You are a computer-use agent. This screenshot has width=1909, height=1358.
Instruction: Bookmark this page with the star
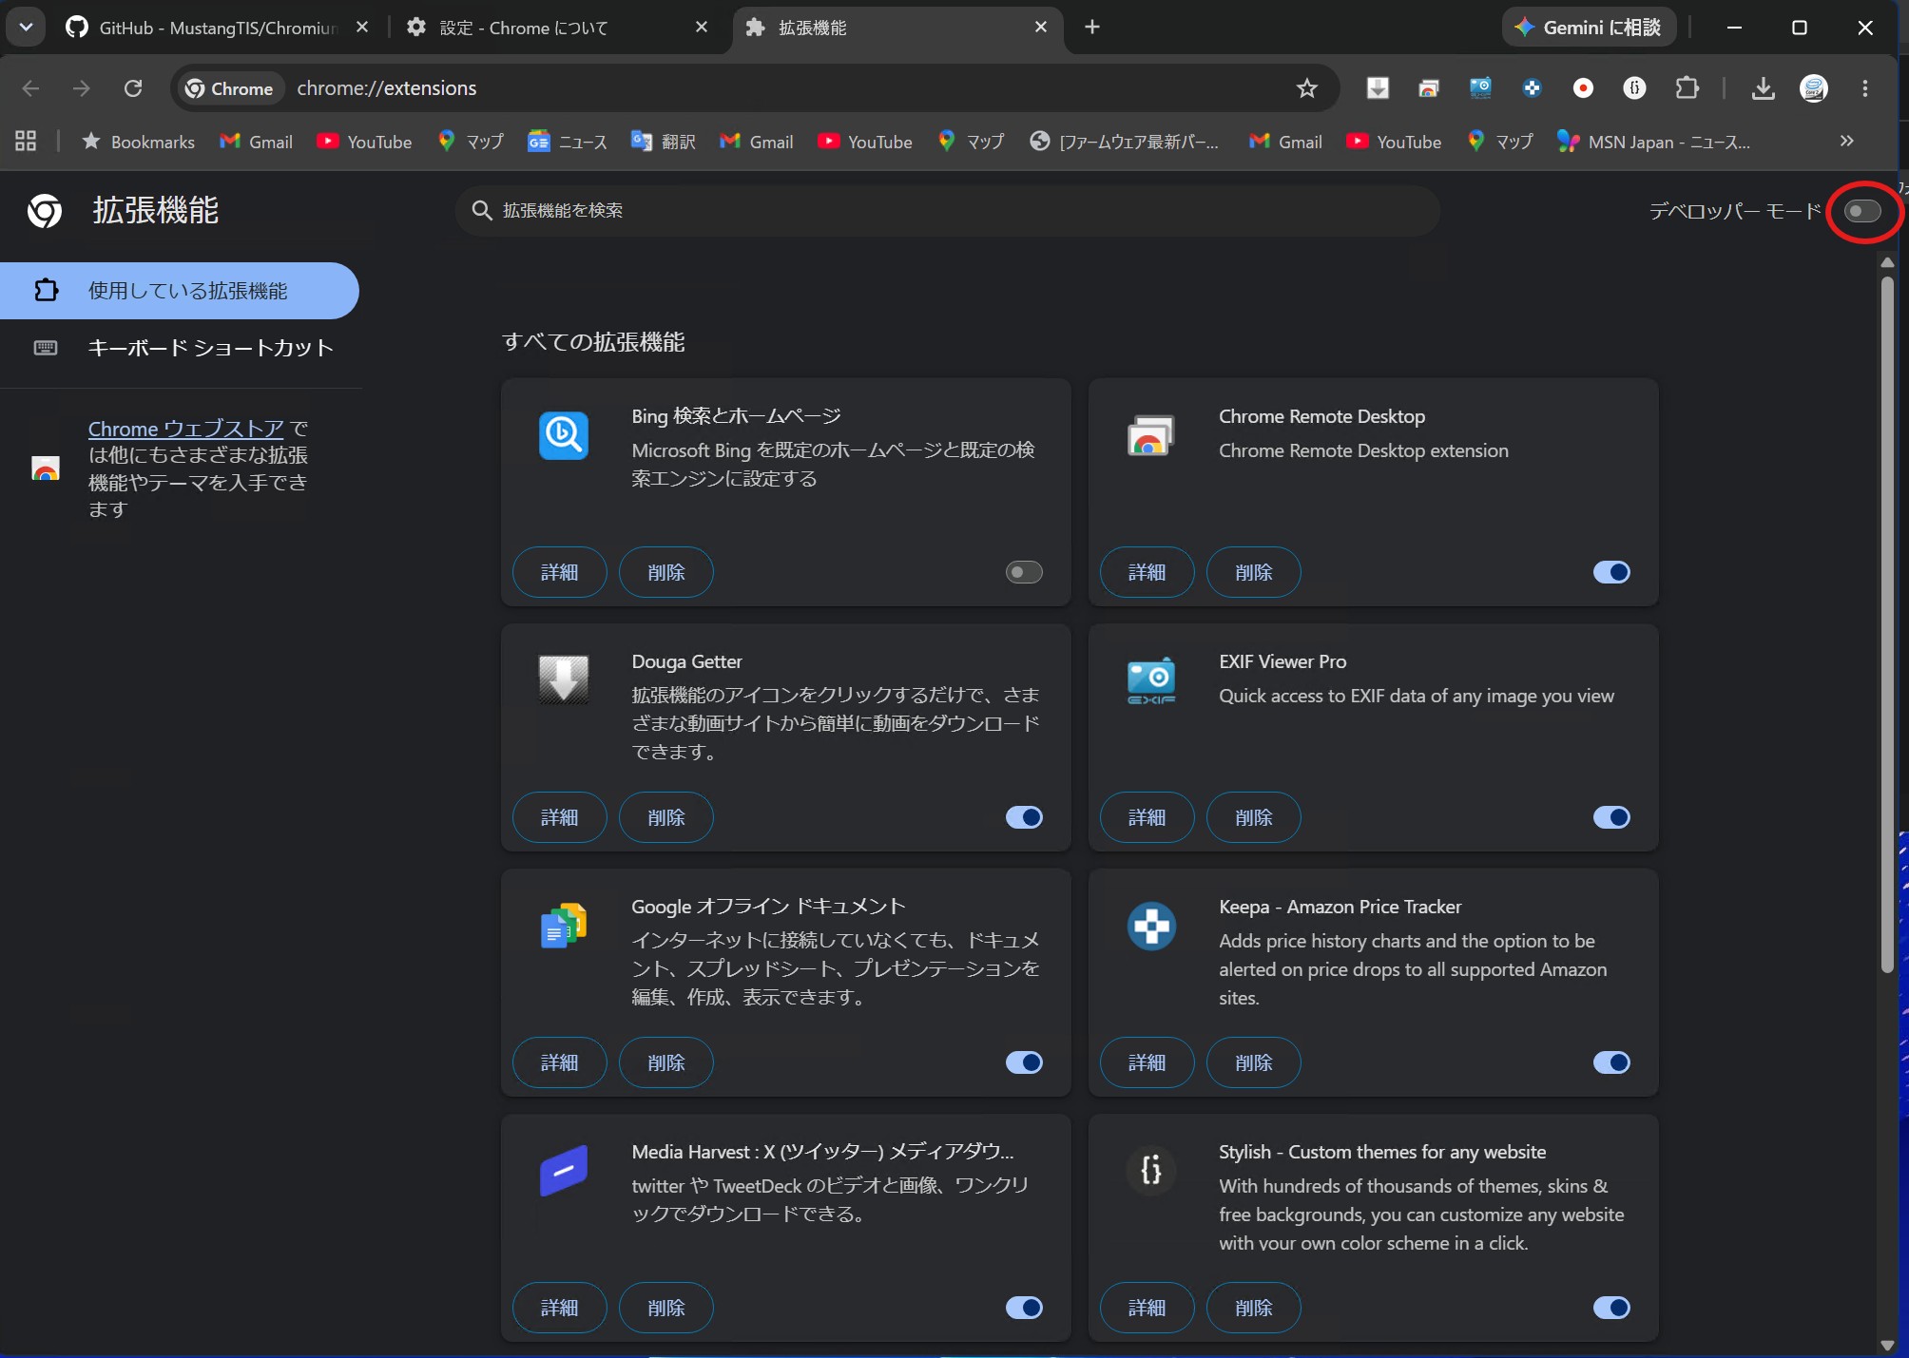(1307, 88)
